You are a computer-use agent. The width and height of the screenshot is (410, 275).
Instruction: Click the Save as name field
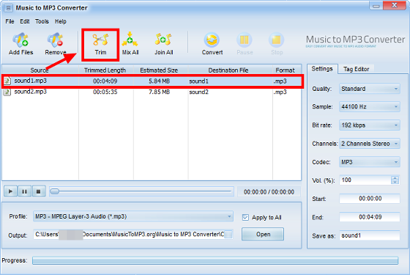pos(370,235)
